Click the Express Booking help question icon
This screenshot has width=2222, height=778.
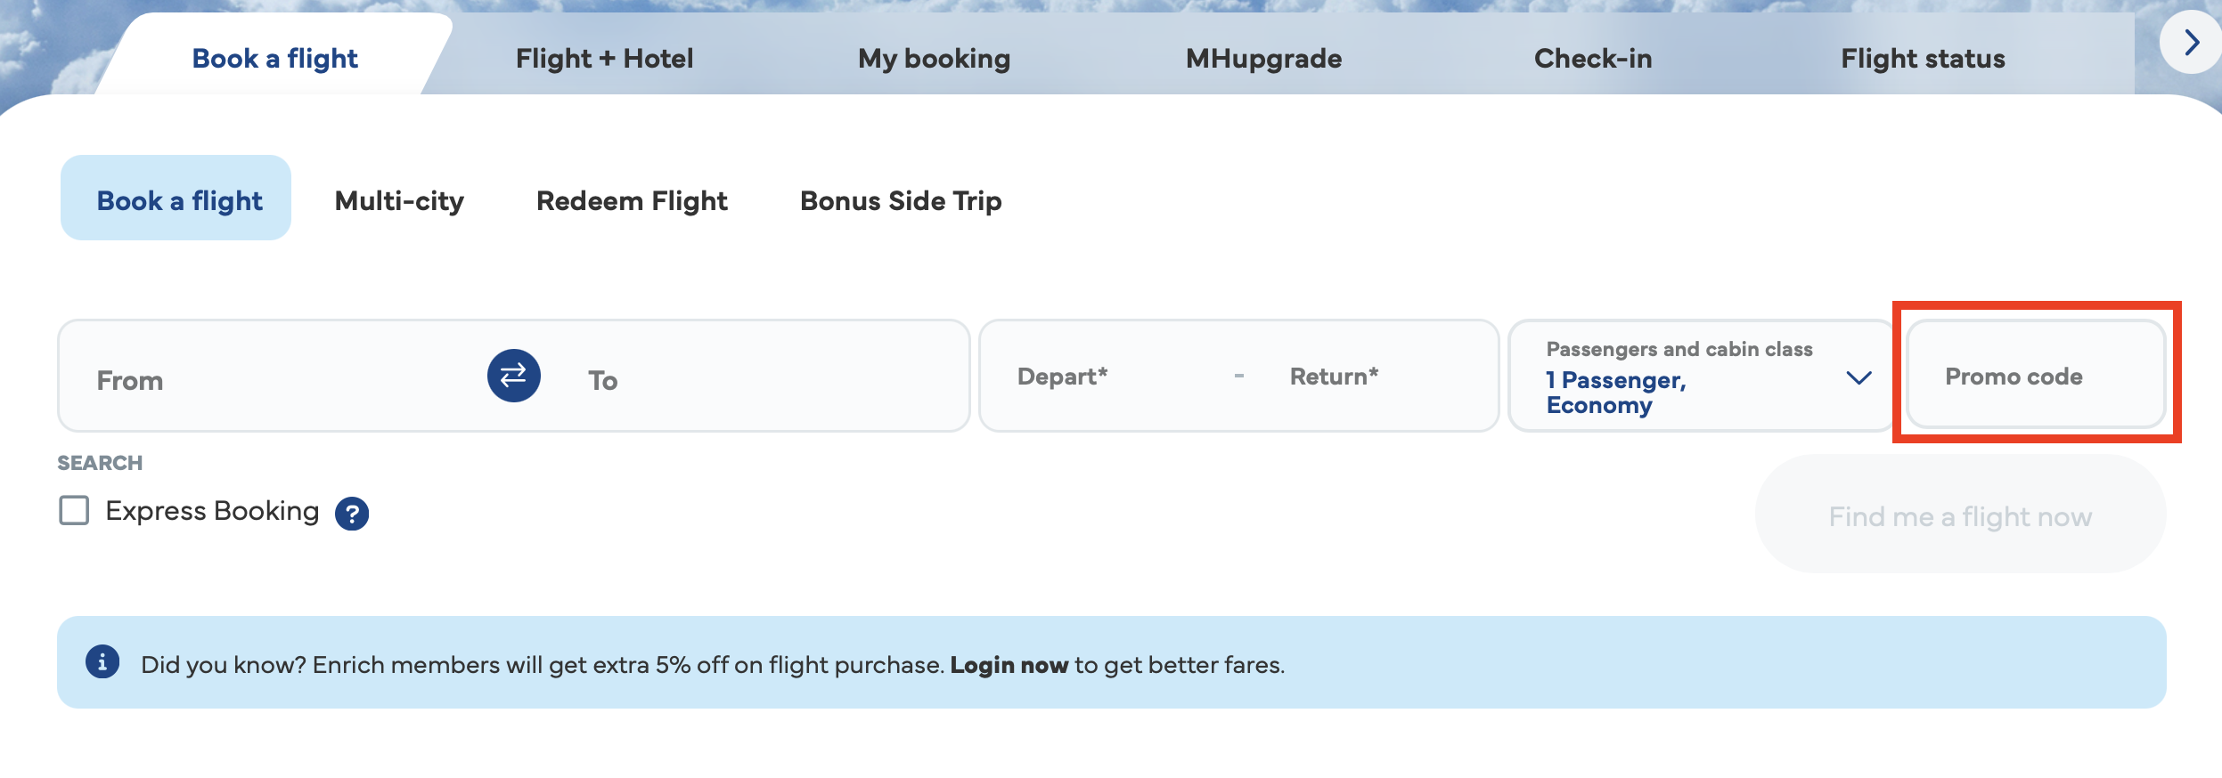(x=352, y=514)
